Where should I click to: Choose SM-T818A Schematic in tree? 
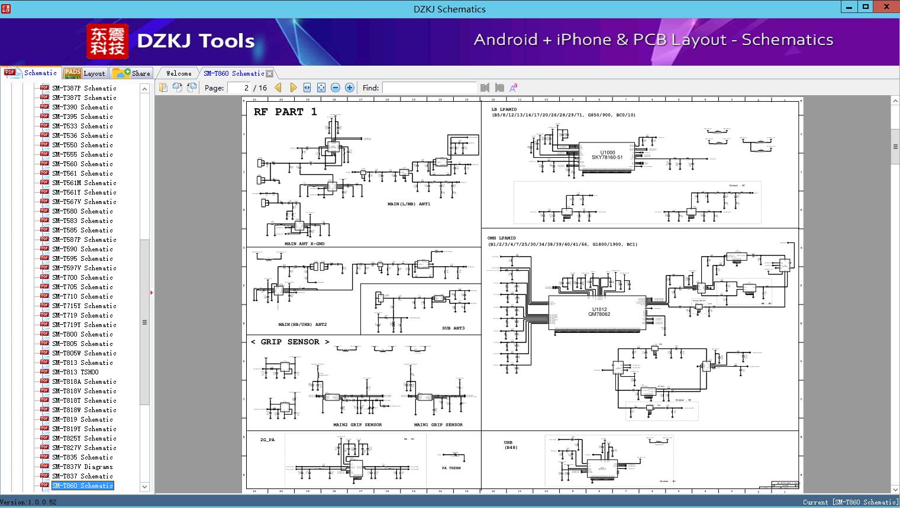pyautogui.click(x=84, y=381)
